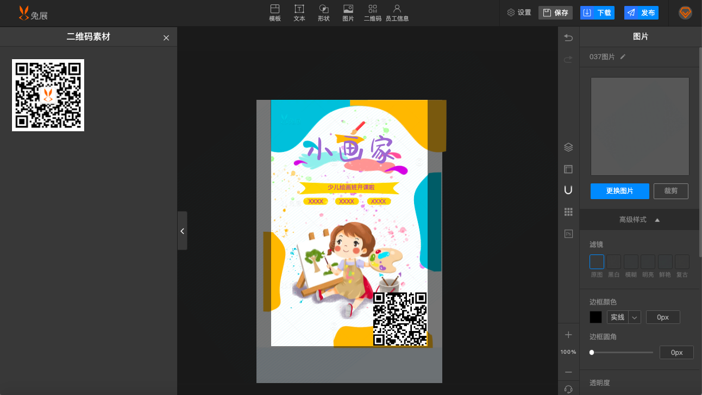The image size is (702, 395).
Task: Click the 裁剪 crop button
Action: click(671, 191)
